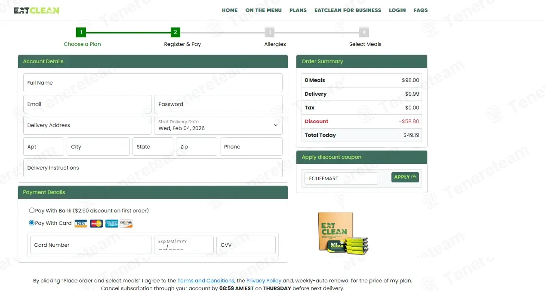Open the HOME menu item
545x291 pixels.
230,10
